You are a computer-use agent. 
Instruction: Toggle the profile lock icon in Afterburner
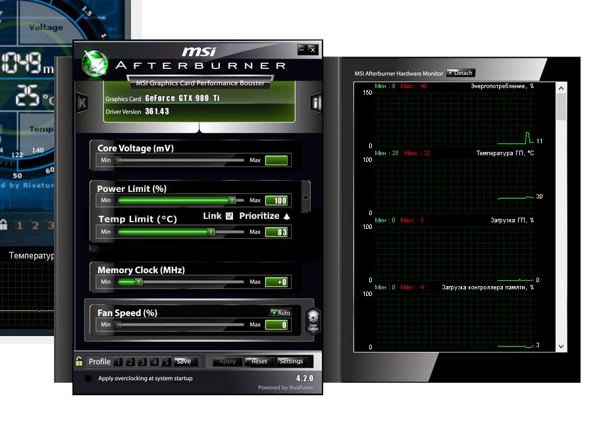click(x=79, y=361)
